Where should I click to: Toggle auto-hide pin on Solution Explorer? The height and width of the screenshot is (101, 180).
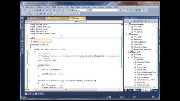pos(155,18)
